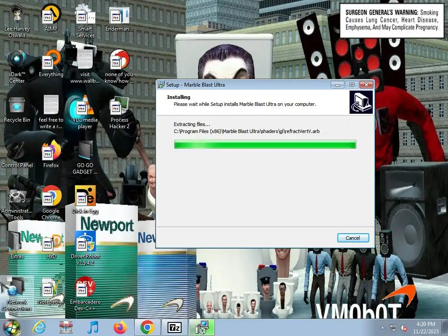Open Administrative Tools icon
Image resolution: width=448 pixels, height=336 pixels.
point(17,203)
